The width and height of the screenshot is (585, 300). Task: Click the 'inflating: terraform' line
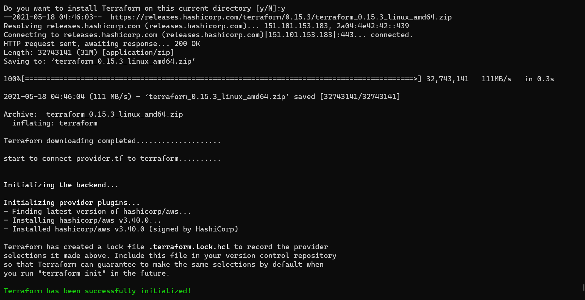55,123
